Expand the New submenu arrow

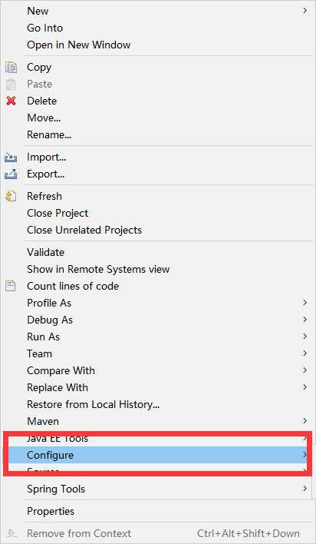coord(304,11)
